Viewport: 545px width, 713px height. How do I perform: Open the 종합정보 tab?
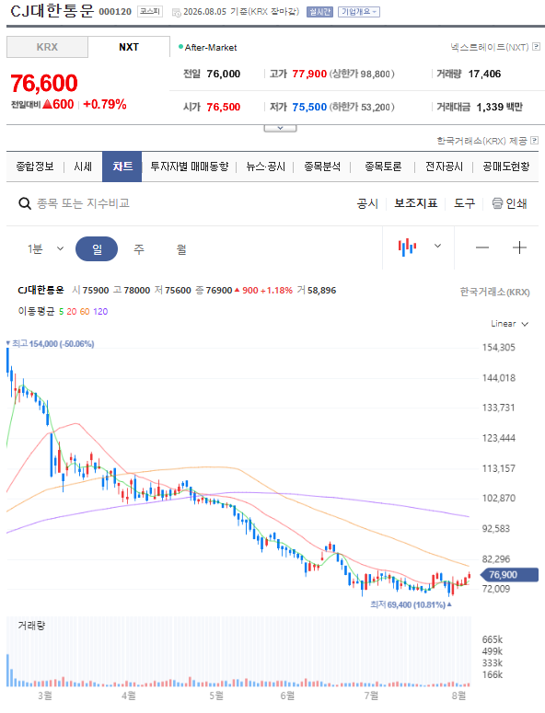[35, 167]
